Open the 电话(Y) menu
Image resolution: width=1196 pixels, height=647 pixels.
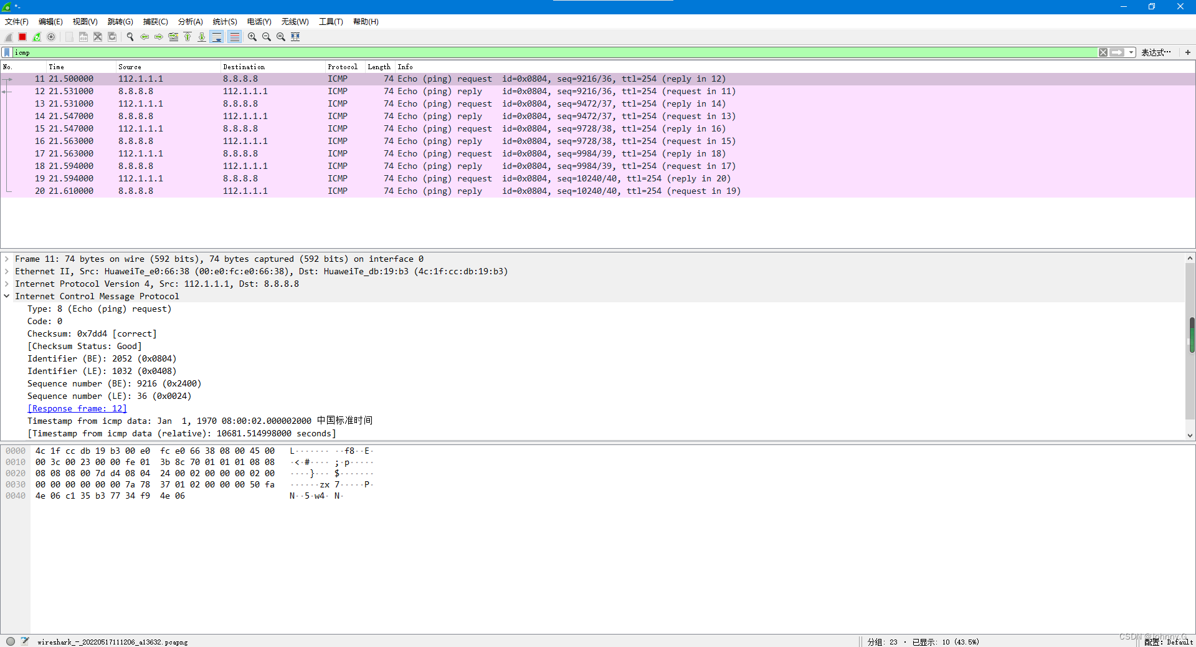[x=259, y=21]
